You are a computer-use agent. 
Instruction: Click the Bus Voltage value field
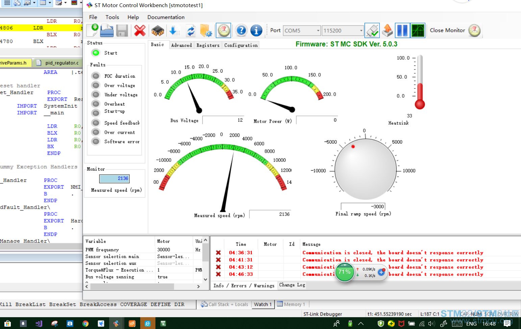tap(223, 120)
